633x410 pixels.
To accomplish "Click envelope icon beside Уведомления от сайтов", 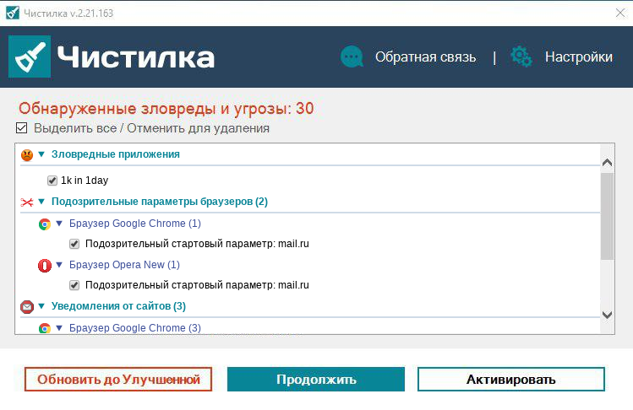I will (27, 307).
